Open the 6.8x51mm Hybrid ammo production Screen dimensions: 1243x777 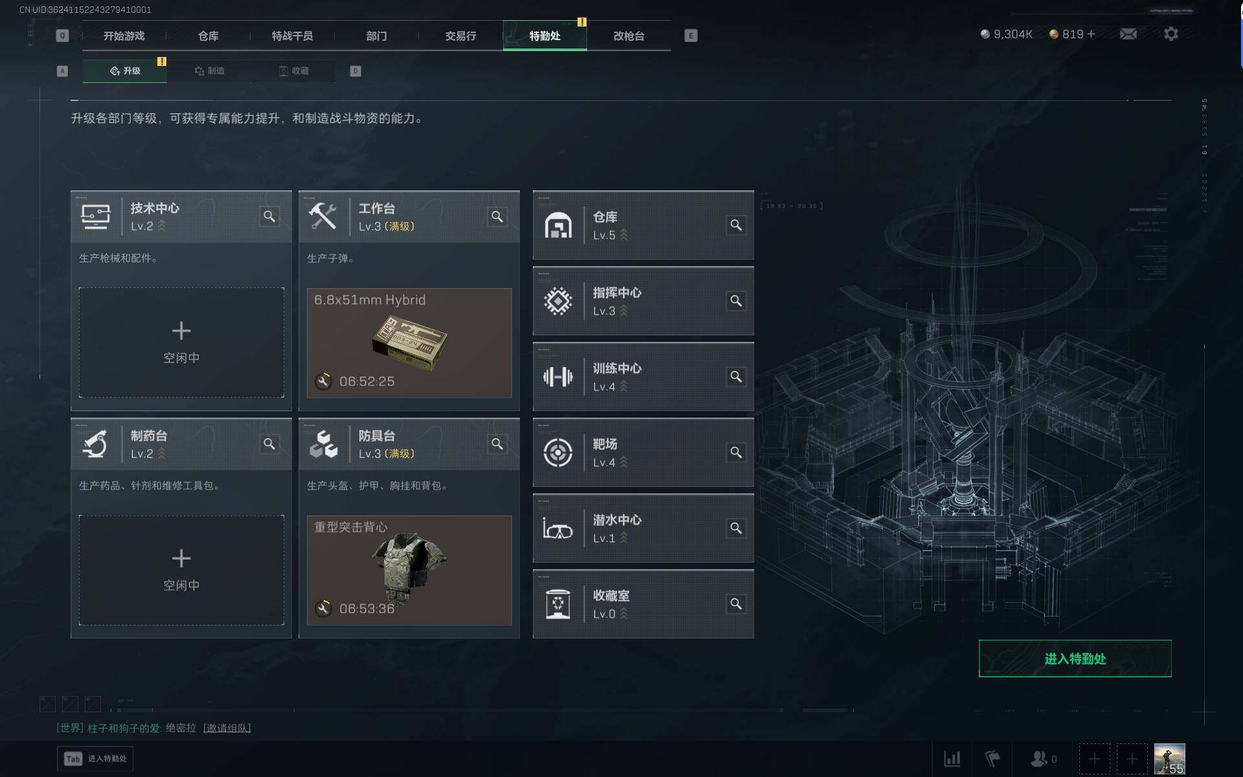pos(409,343)
